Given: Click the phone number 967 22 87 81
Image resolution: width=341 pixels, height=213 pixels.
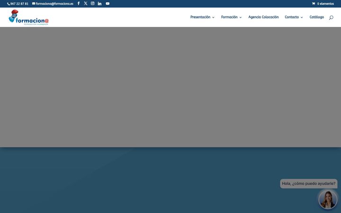Looking at the screenshot, I should click(x=18, y=4).
